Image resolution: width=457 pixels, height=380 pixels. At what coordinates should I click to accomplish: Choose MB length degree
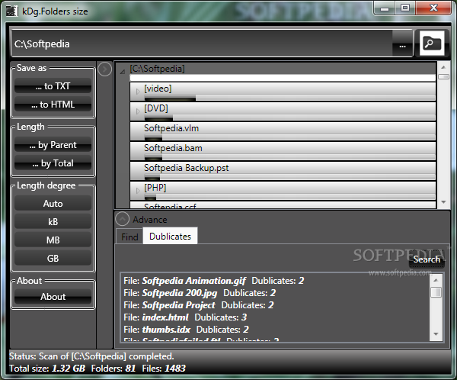point(53,240)
